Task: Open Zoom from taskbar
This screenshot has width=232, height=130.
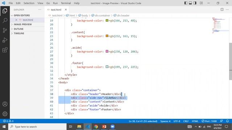Action: 112,127
